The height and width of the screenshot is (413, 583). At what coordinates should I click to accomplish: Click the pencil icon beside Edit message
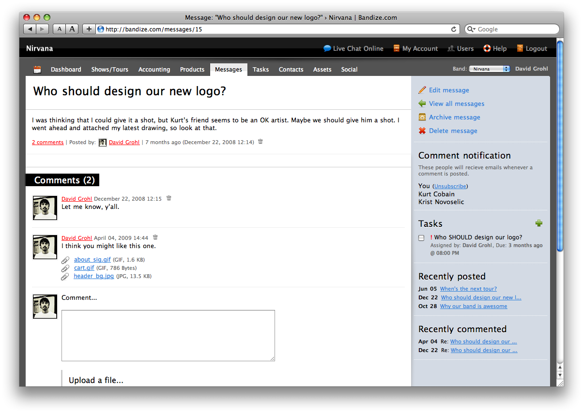coord(422,90)
